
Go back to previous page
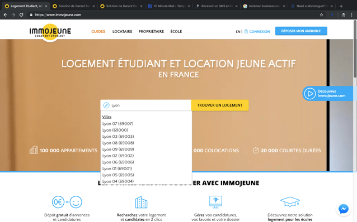pos(6,15)
